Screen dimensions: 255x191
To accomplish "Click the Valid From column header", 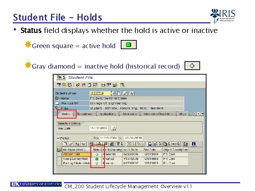I will [x=132, y=150].
